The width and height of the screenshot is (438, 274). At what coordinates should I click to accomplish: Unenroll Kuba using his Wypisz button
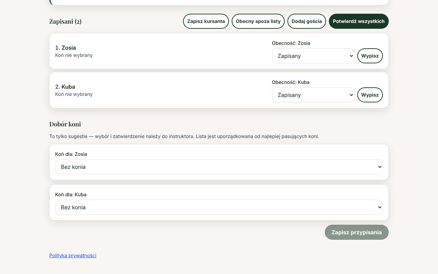pyautogui.click(x=370, y=95)
